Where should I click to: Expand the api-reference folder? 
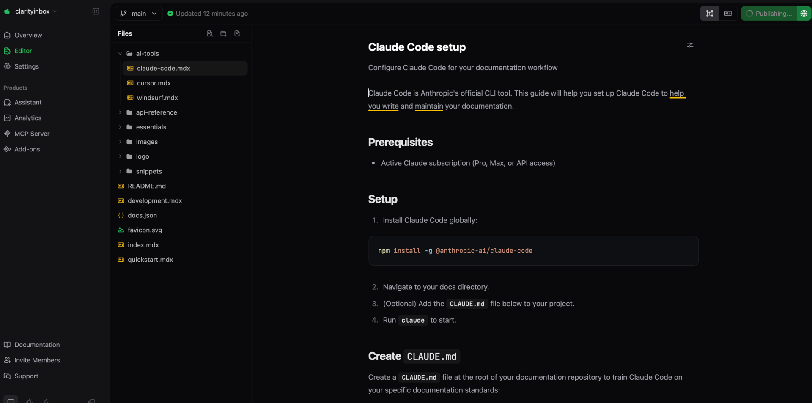[x=120, y=112]
